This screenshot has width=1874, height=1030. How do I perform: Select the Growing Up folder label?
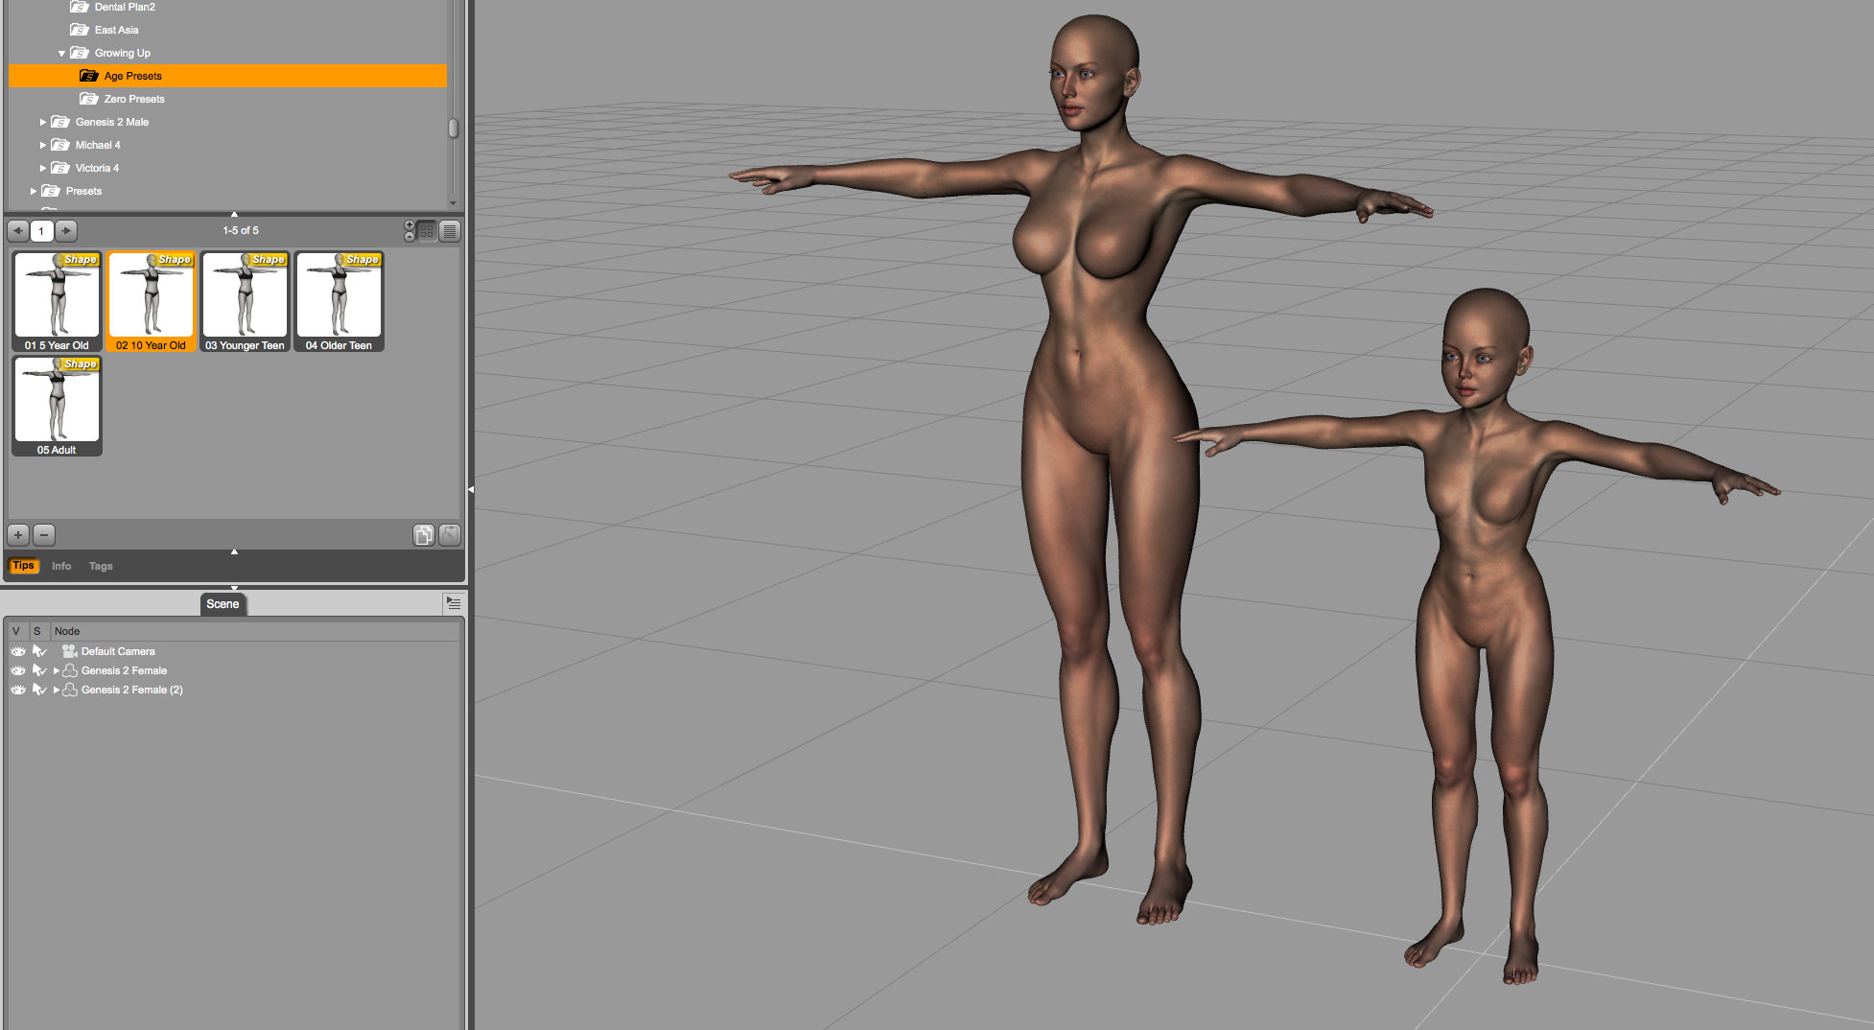123,53
